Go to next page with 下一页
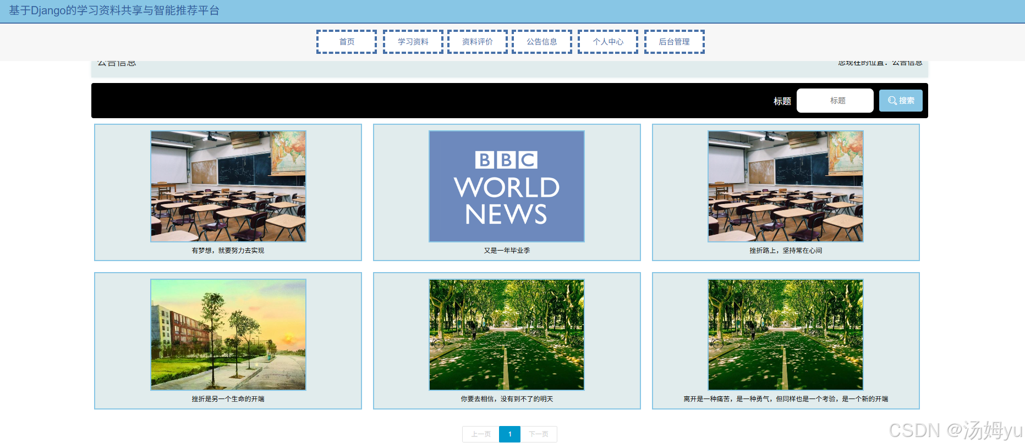The height and width of the screenshot is (448, 1025). pyautogui.click(x=539, y=434)
